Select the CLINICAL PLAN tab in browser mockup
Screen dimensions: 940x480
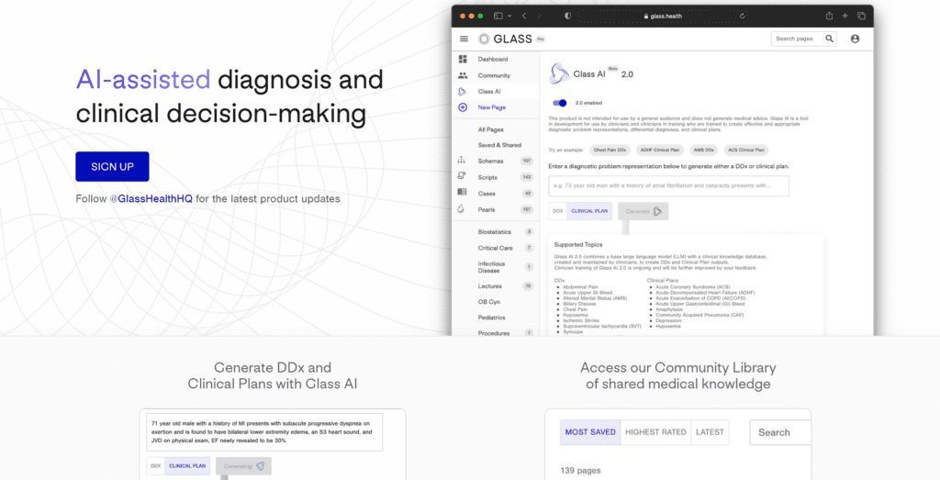coord(589,211)
